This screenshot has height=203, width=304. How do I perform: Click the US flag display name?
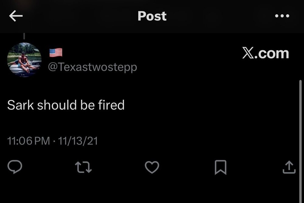(x=56, y=53)
